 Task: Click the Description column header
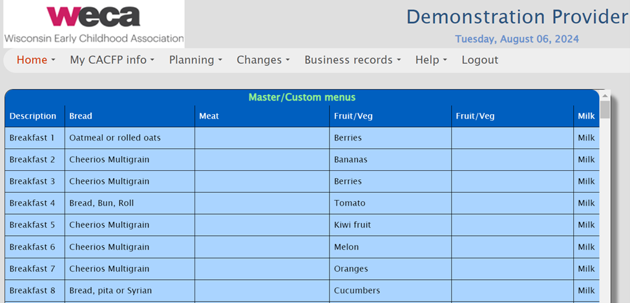click(33, 116)
